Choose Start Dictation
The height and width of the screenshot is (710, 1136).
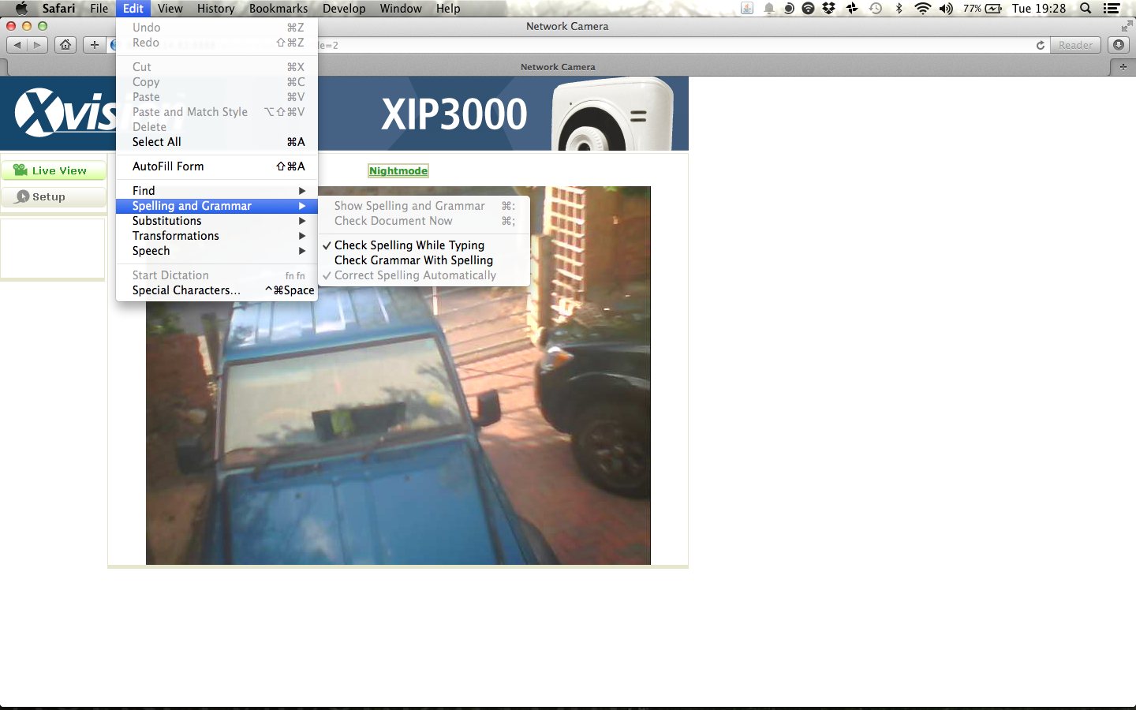tap(217, 275)
